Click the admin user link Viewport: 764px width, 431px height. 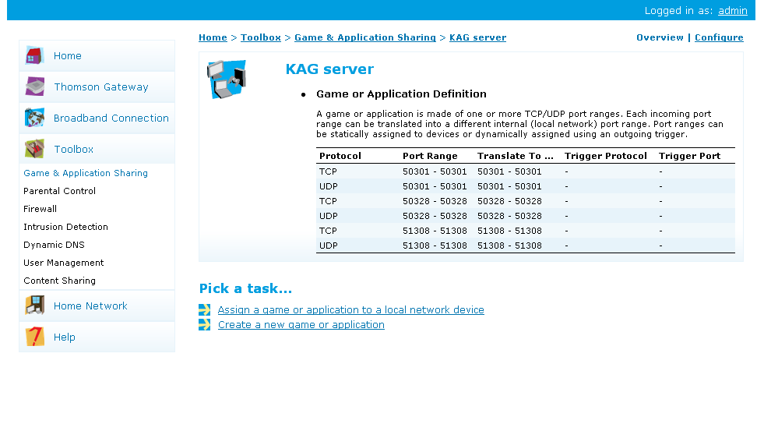point(732,11)
